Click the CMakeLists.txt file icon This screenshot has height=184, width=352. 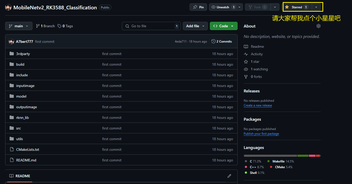(x=12, y=149)
